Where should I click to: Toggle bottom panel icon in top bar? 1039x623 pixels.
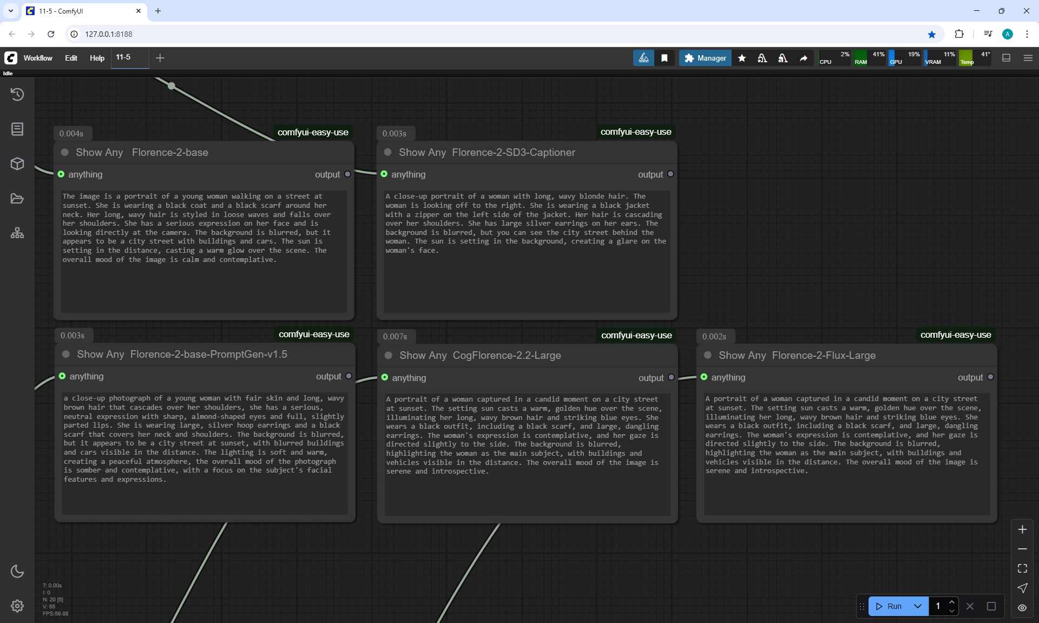1007,58
